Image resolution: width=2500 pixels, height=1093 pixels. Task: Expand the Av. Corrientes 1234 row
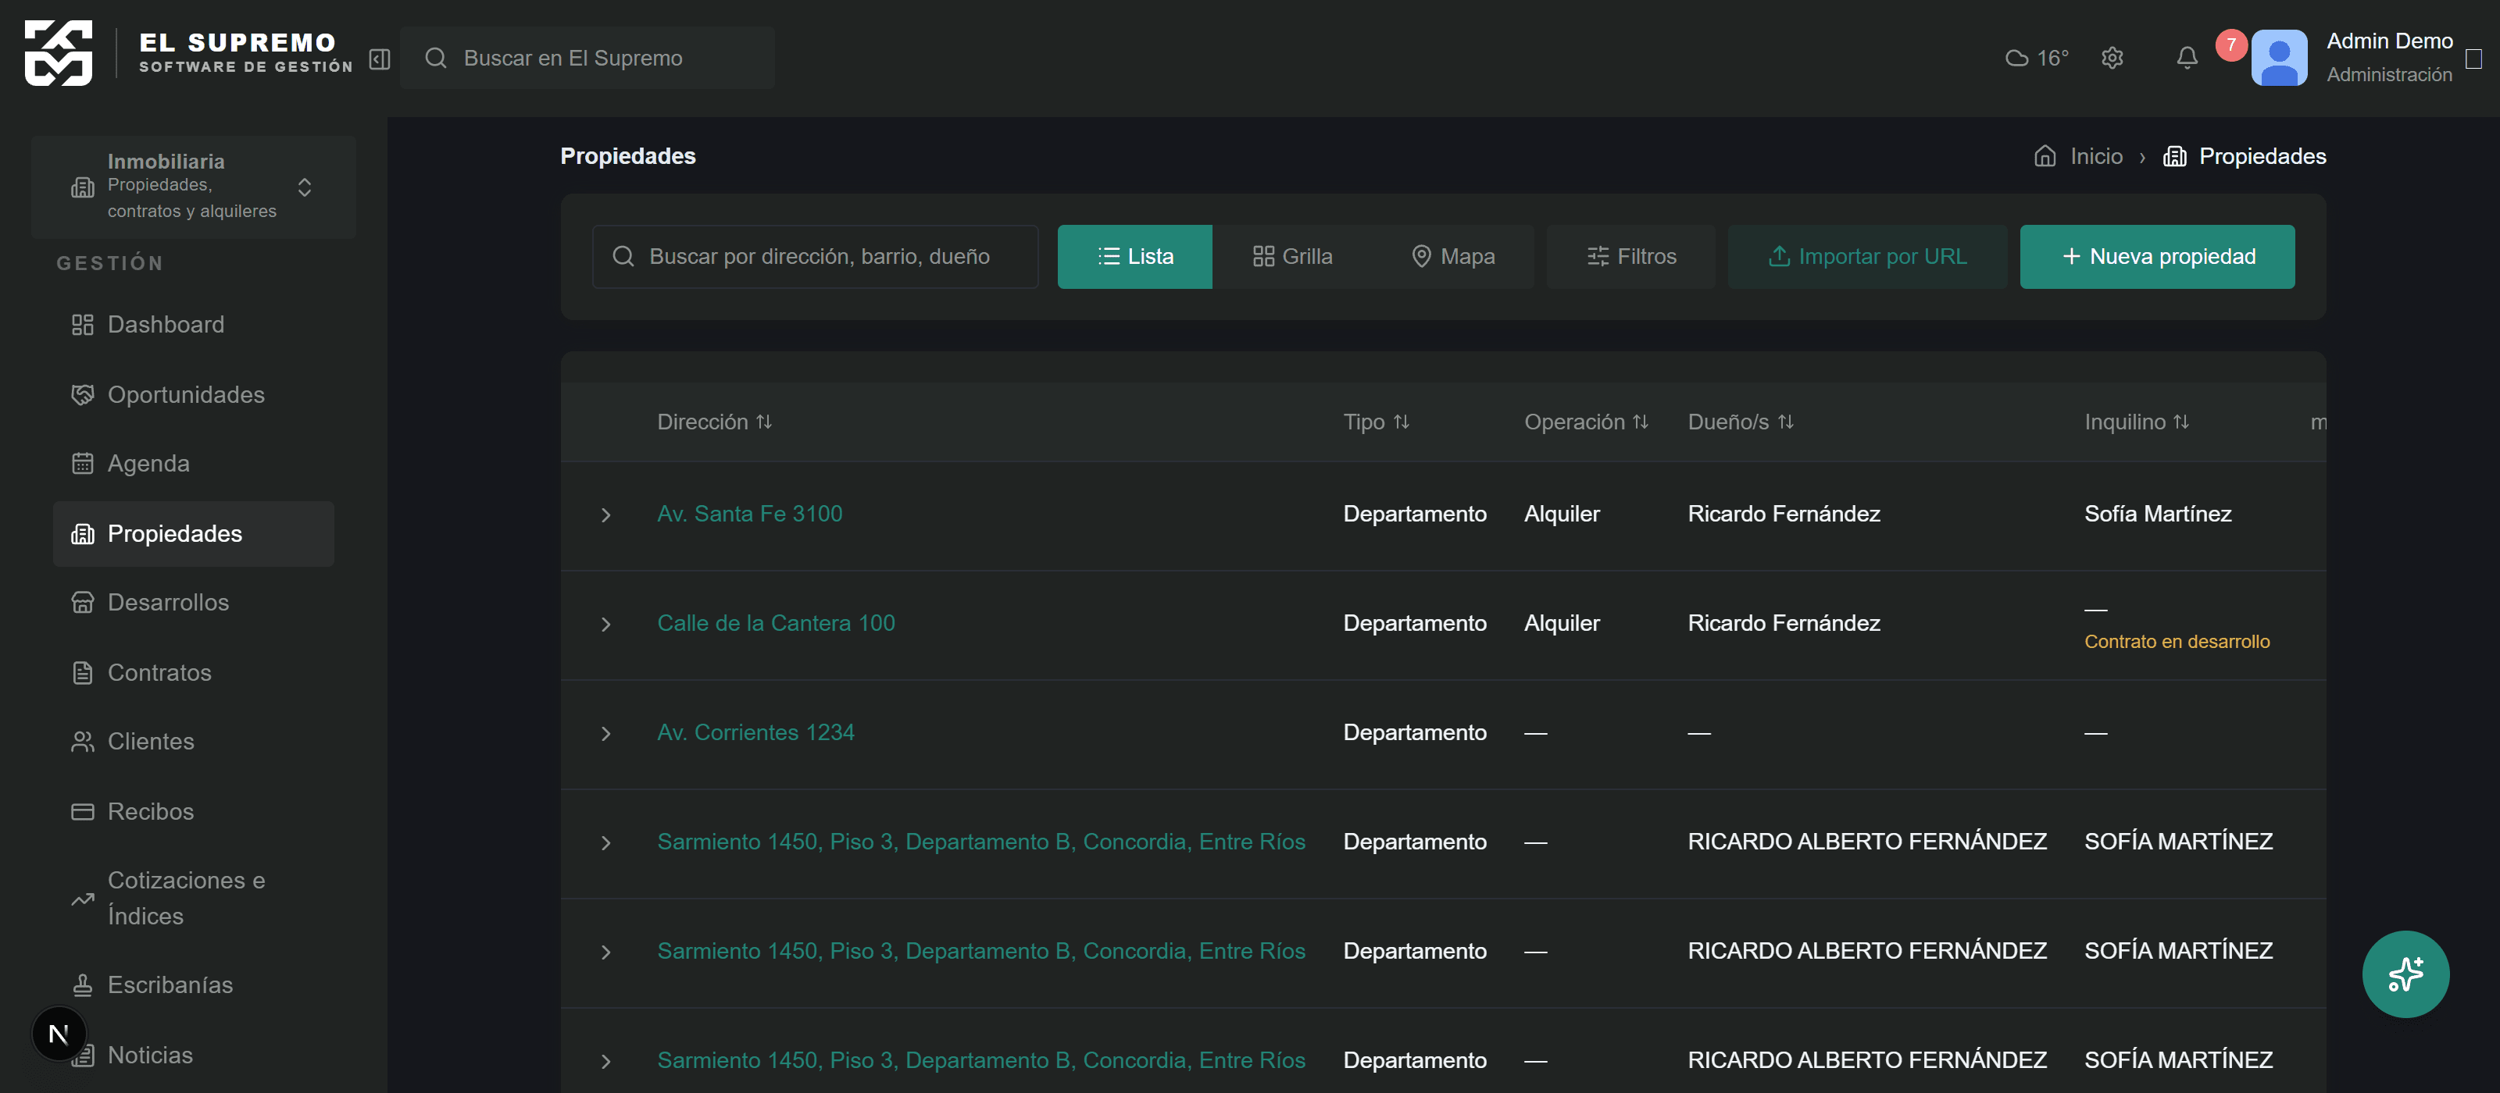pos(605,734)
